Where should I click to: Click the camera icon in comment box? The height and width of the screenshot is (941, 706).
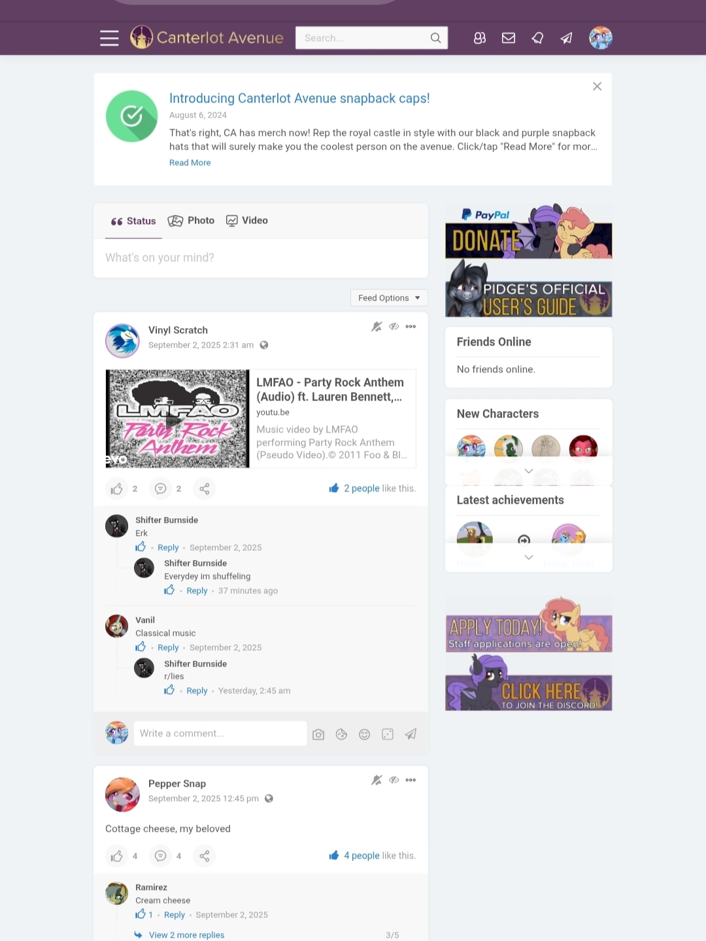tap(318, 735)
